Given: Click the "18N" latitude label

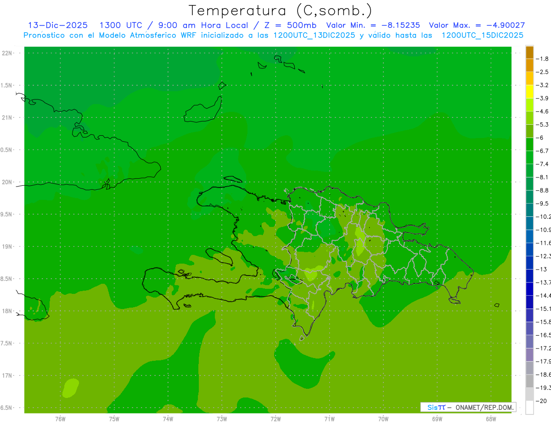Looking at the screenshot, I should click(7, 311).
